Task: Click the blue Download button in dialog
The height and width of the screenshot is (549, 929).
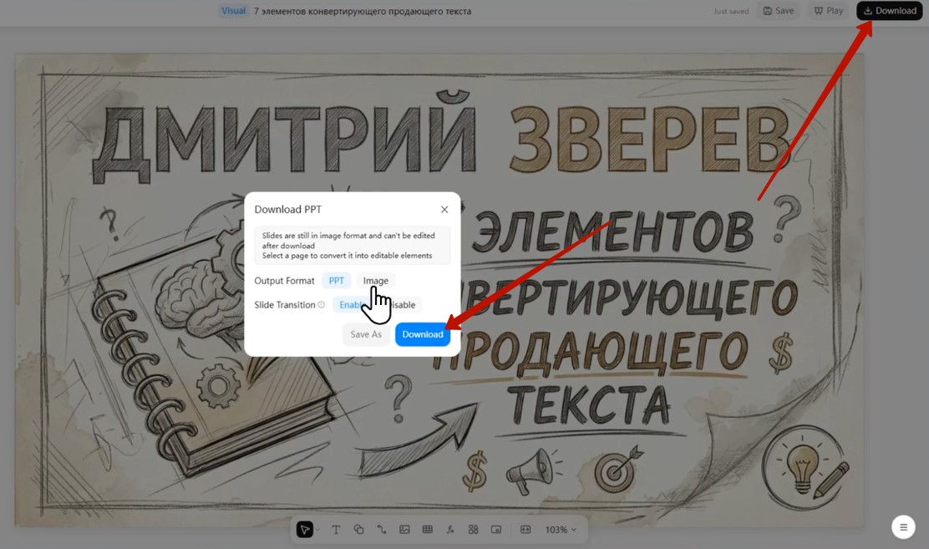Action: click(x=422, y=334)
